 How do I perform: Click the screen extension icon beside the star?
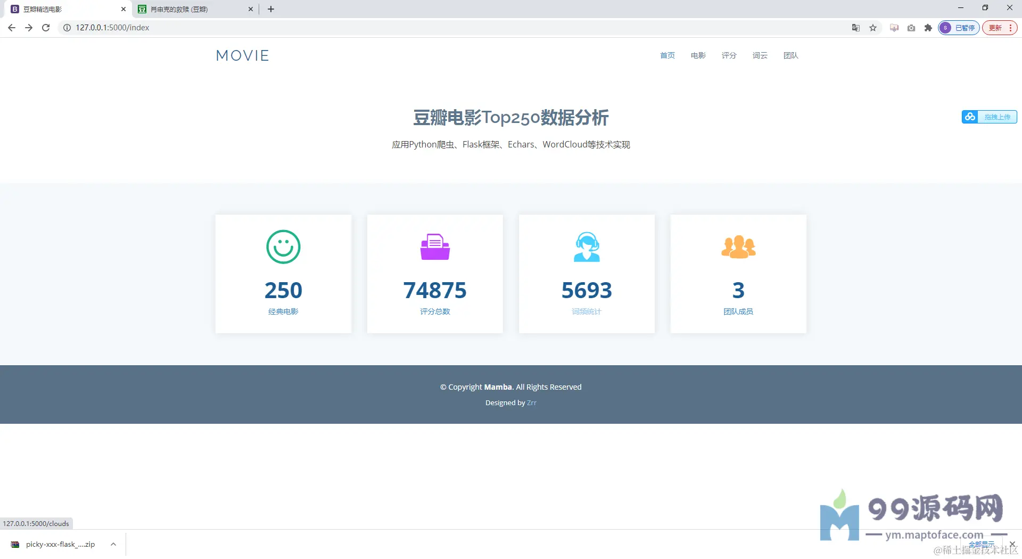coord(894,28)
